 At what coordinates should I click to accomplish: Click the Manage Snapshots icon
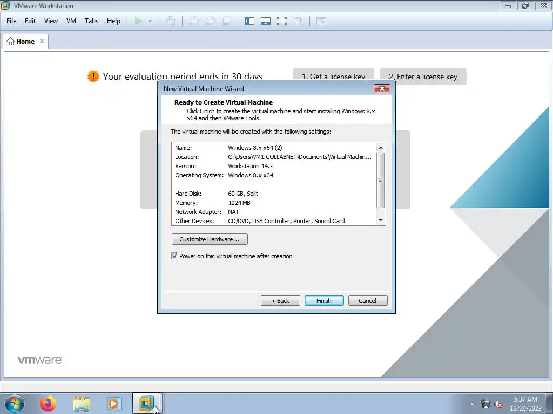coord(226,21)
